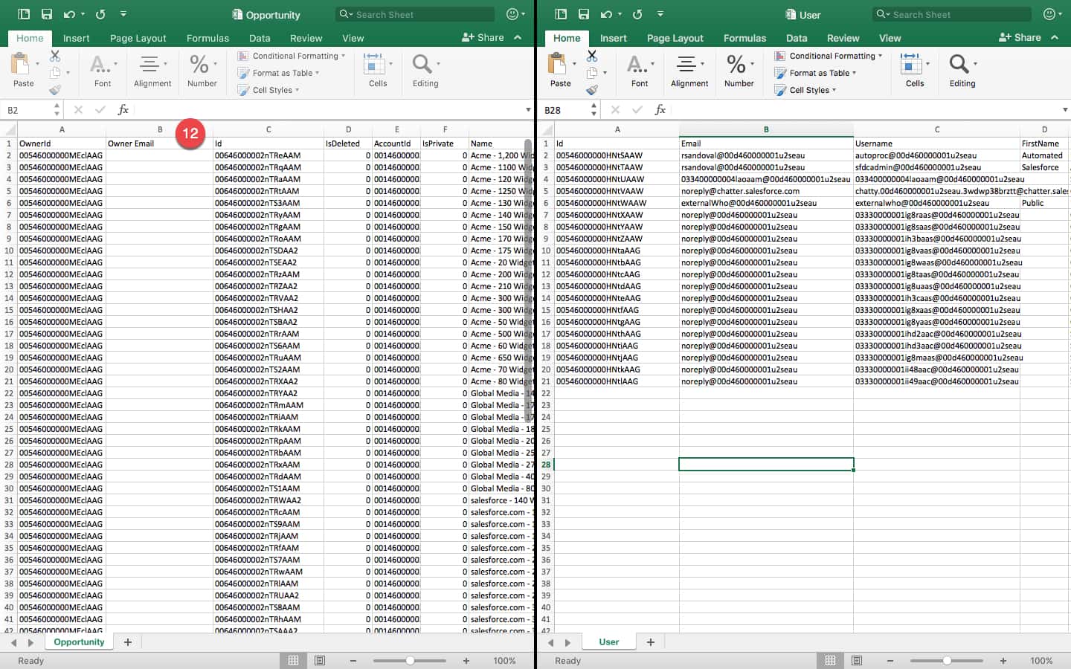Select the Format Painter brush in the User ribbon
Image resolution: width=1071 pixels, height=669 pixels.
(x=592, y=90)
